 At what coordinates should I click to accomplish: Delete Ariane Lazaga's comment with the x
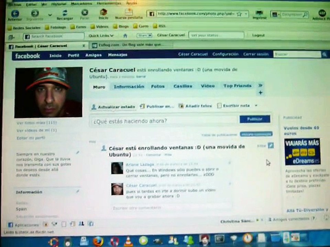[230, 163]
